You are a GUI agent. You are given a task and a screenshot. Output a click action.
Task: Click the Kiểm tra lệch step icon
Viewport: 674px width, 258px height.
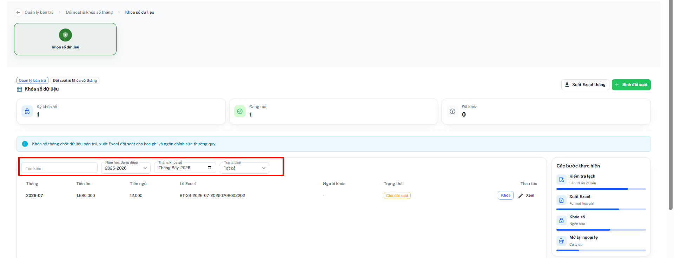561,180
